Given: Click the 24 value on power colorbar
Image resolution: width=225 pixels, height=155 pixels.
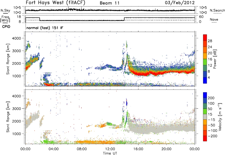Looking at the screenshot, I should pyautogui.click(x=210, y=47).
